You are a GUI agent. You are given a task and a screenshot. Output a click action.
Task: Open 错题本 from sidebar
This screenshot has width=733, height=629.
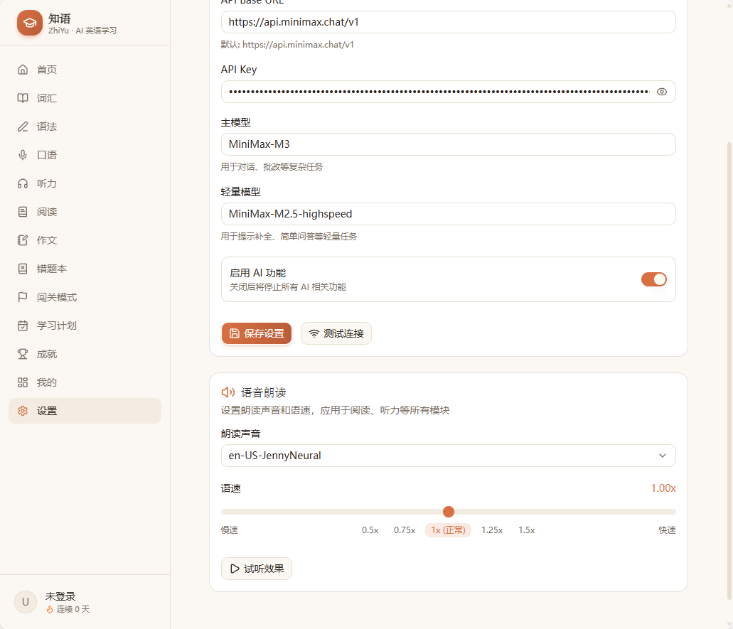(85, 269)
